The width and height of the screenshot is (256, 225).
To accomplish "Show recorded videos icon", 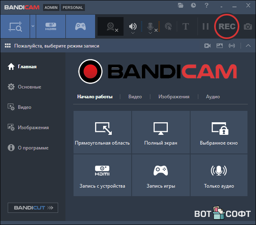I will (x=207, y=45).
